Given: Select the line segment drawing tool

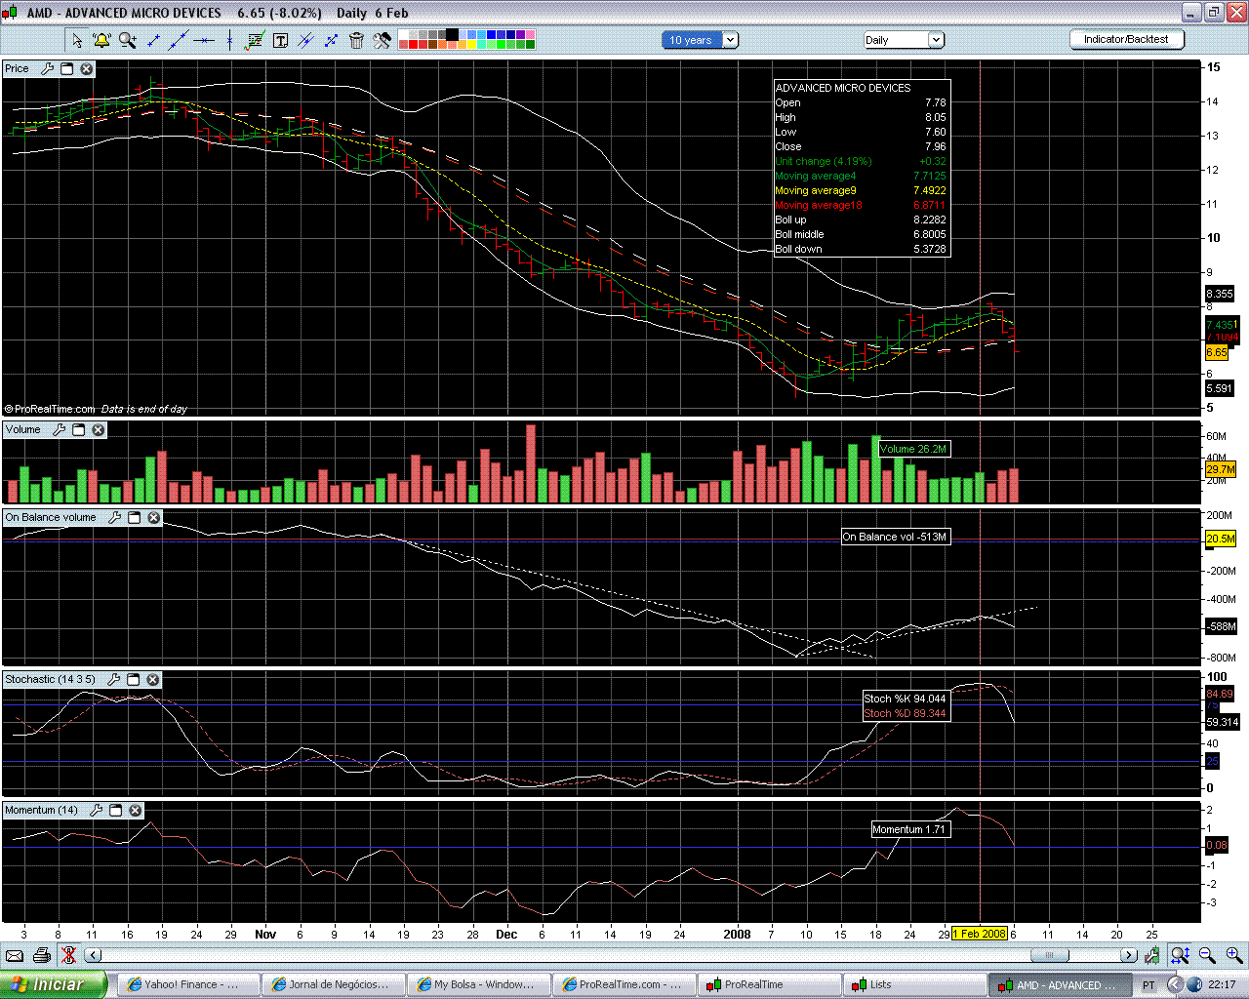Looking at the screenshot, I should point(153,40).
